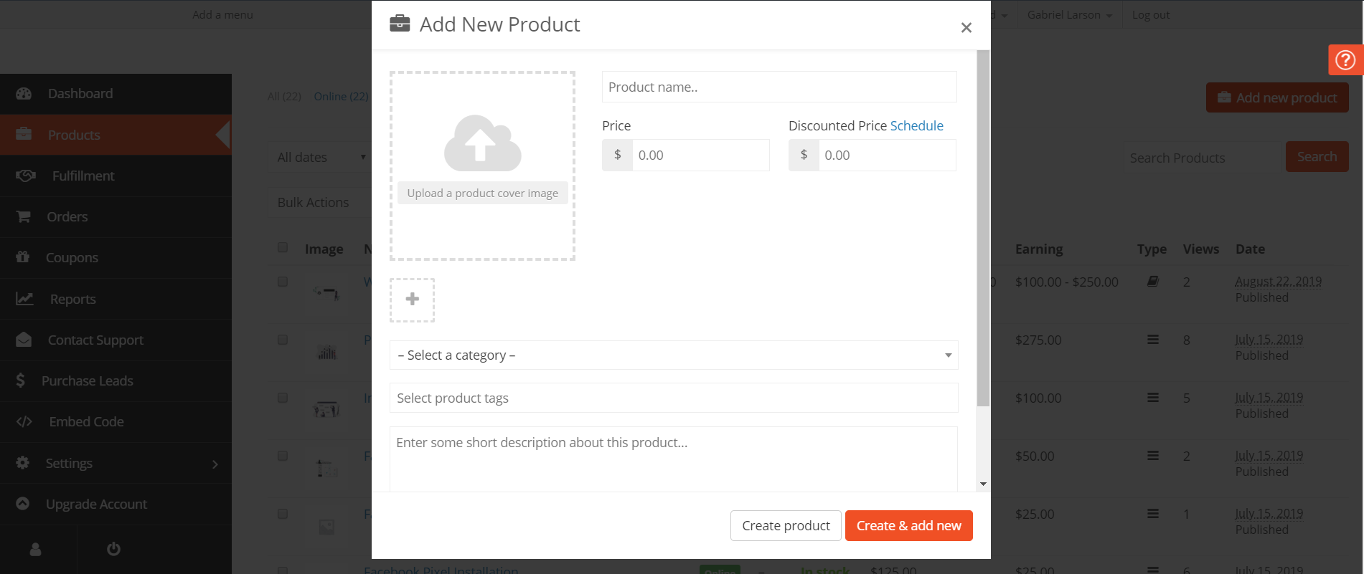The image size is (1364, 574).
Task: Click the Create & add new button
Action: (x=908, y=526)
